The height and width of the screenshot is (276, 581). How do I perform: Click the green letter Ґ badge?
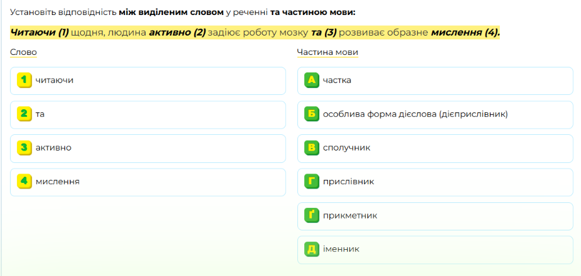[312, 215]
